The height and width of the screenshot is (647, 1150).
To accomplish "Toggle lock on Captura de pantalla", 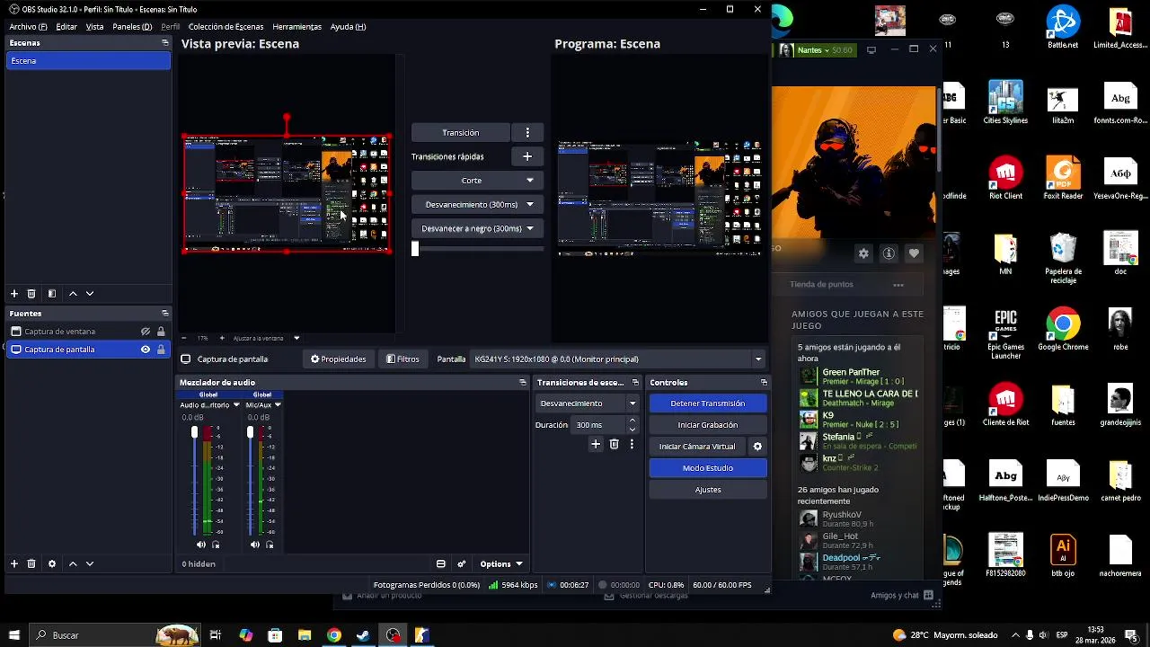I will pos(161,350).
